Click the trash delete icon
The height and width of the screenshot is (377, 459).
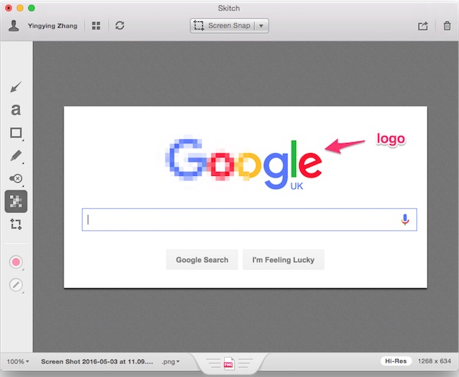coord(447,26)
